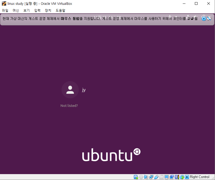The height and width of the screenshot is (180, 215).
Task: Minimize the VirtualBox window
Action: 184,3
